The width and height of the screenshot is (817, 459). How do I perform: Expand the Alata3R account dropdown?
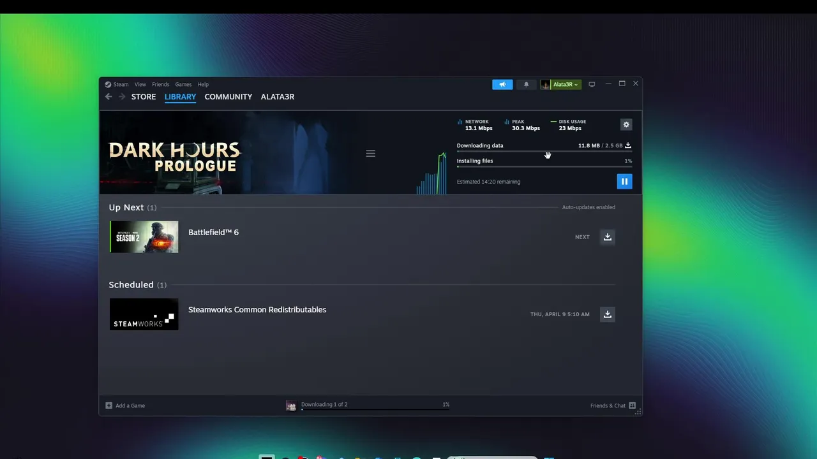tap(566, 84)
